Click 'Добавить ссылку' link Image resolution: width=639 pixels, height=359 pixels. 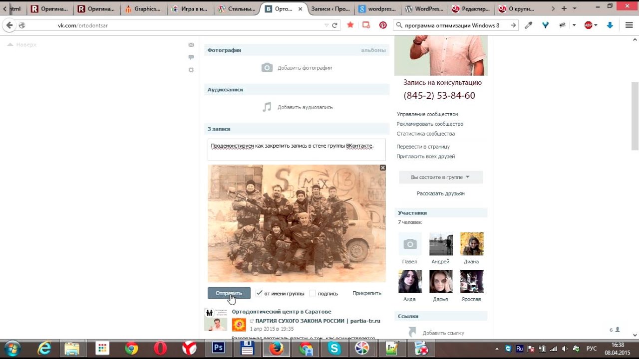click(443, 333)
